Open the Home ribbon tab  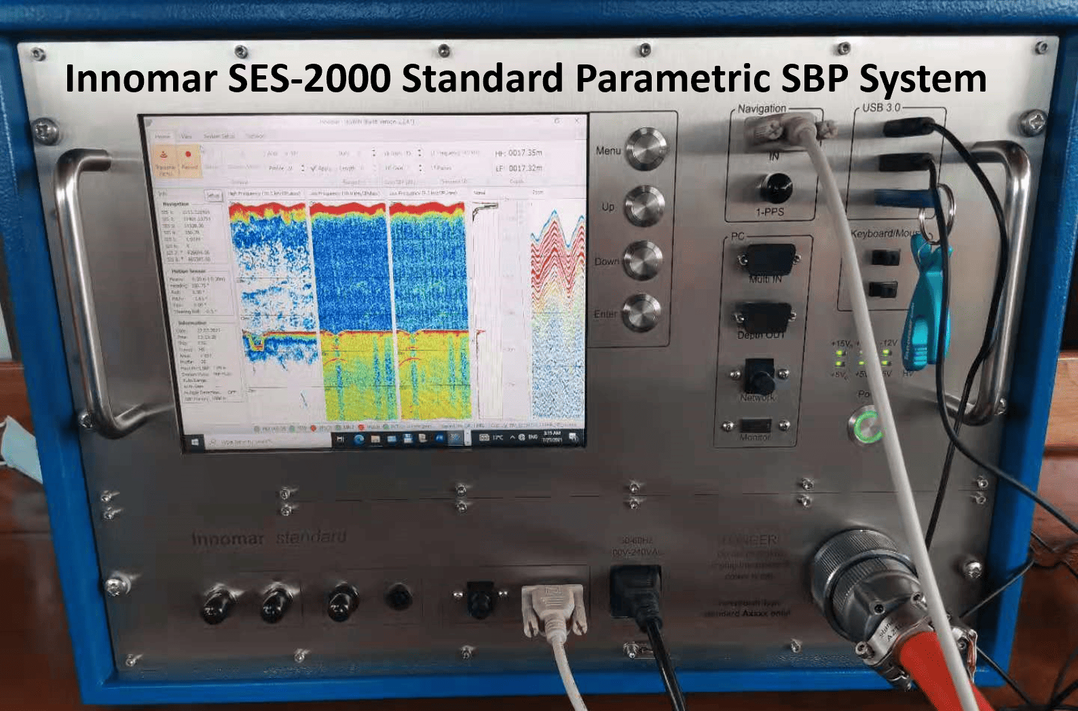[x=162, y=136]
